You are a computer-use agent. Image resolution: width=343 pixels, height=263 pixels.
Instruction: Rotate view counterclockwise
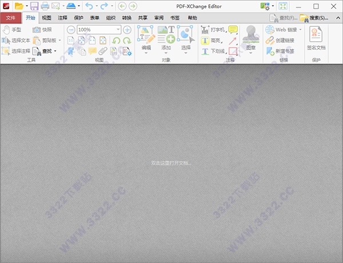point(116,41)
